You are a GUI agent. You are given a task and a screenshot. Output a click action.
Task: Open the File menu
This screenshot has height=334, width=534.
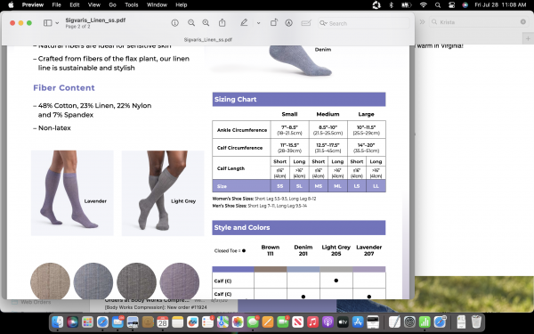tap(56, 4)
